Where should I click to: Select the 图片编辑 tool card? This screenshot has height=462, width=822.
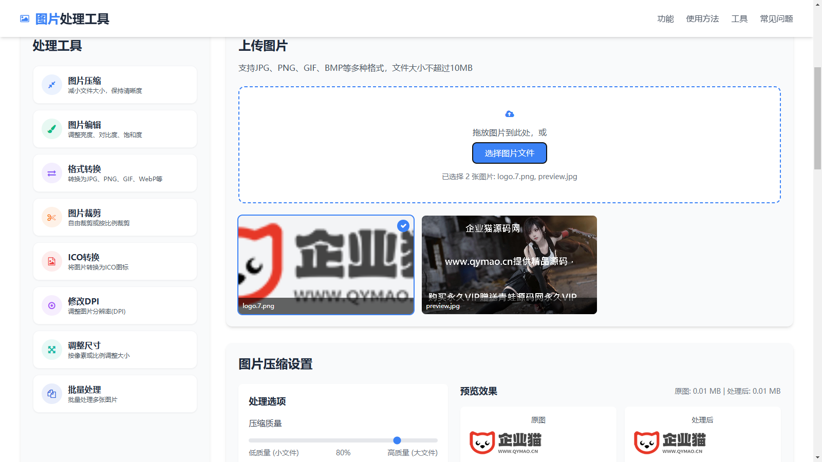115,129
